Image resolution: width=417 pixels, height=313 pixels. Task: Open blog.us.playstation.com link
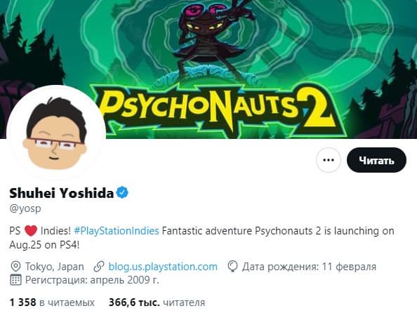click(163, 267)
